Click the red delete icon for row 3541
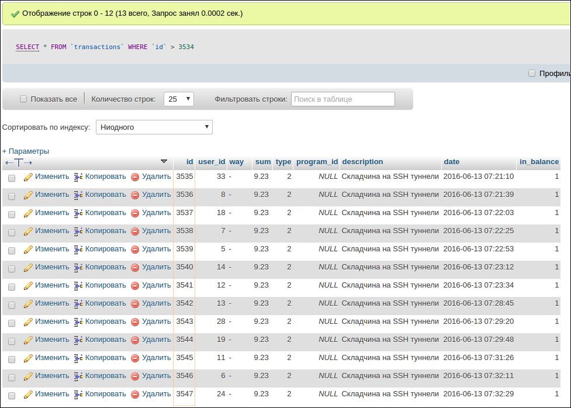This screenshot has width=571, height=408. point(135,286)
